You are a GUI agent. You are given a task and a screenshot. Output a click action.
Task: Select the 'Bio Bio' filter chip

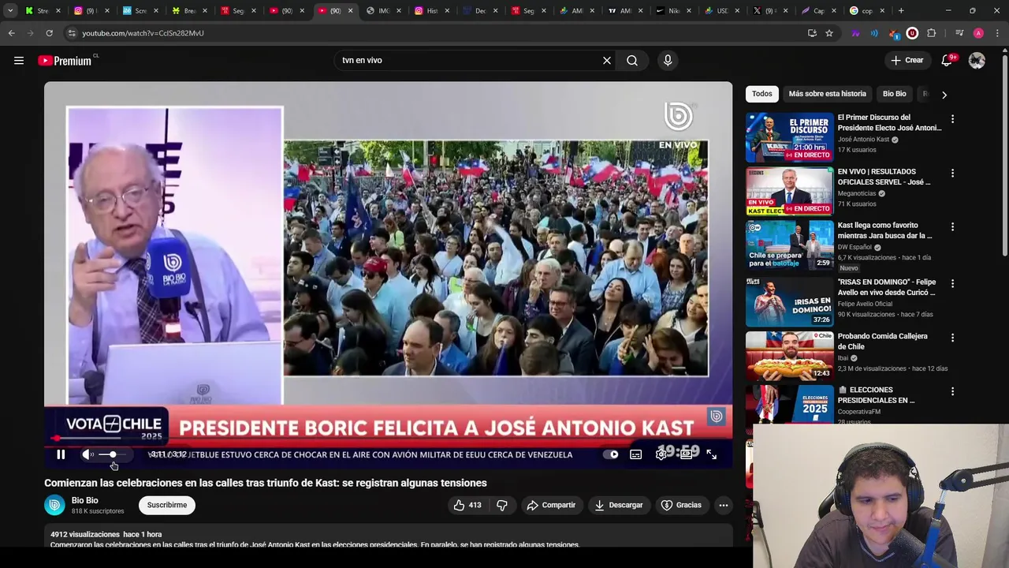(x=894, y=94)
